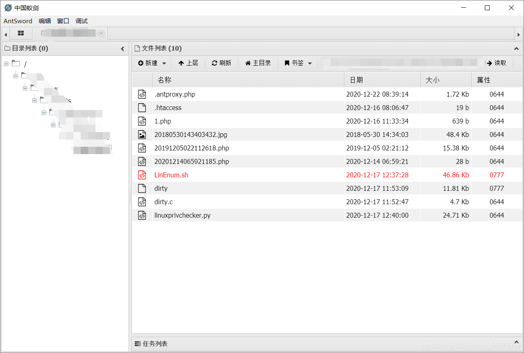Open the 窗口 window menu
Image resolution: width=524 pixels, height=353 pixels.
[x=63, y=21]
